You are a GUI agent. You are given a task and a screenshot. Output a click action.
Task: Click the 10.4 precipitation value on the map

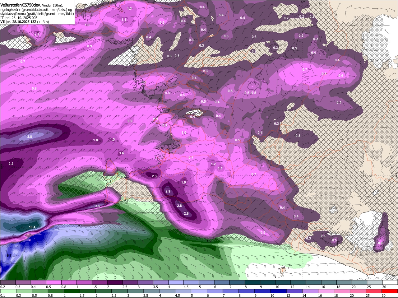(32, 227)
